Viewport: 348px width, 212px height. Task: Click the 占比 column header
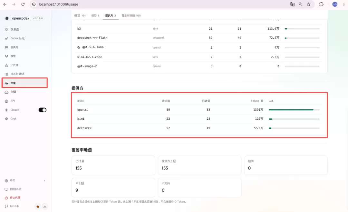click(271, 101)
